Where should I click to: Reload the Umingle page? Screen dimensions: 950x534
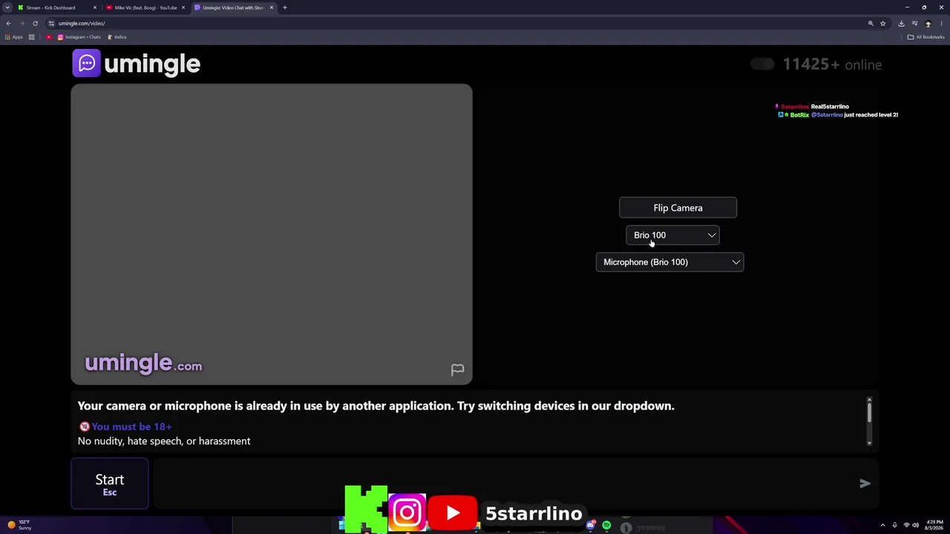point(35,23)
